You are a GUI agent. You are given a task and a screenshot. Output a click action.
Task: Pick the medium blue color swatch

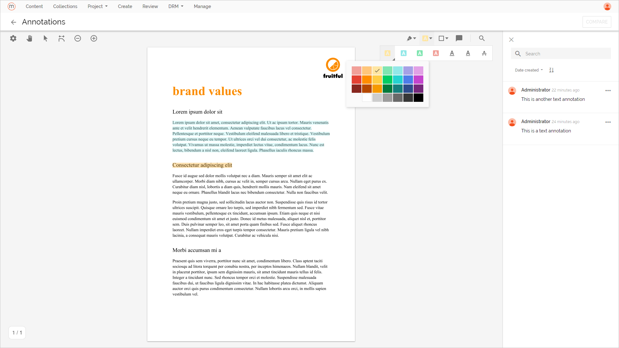408,80
